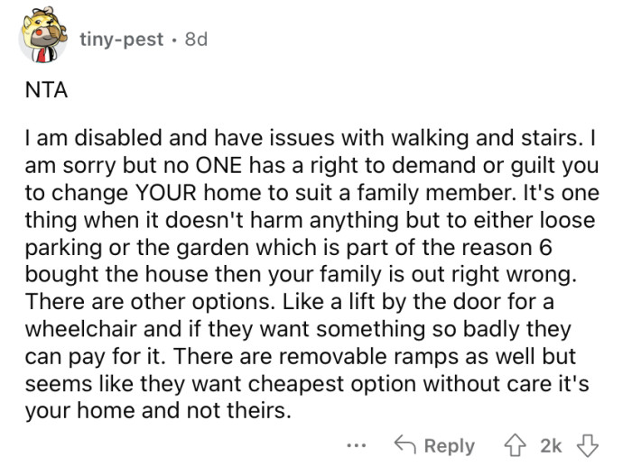632x466 pixels.
Task: Click the 8d comment timestamp
Action: (194, 40)
